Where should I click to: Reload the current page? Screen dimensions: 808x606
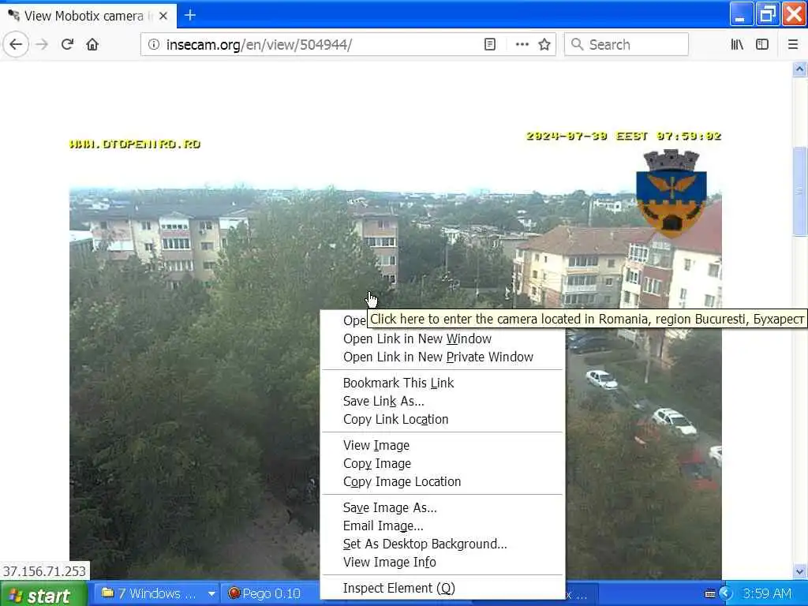point(68,44)
